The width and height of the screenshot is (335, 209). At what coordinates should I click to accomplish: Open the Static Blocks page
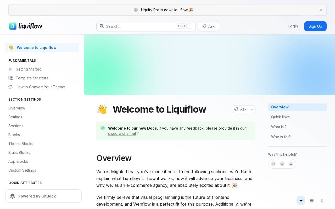click(42, 153)
